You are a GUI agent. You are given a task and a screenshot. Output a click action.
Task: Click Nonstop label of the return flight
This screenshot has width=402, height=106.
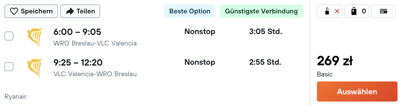200,62
